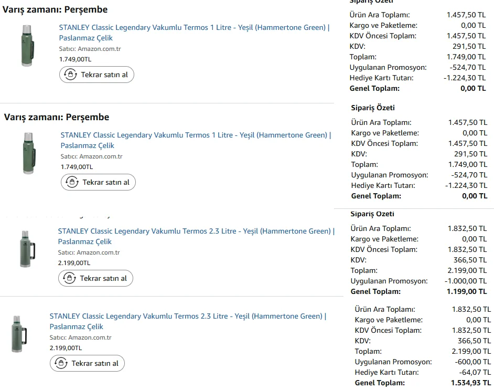Open the second 1 Litre Termos product image

coord(29,153)
